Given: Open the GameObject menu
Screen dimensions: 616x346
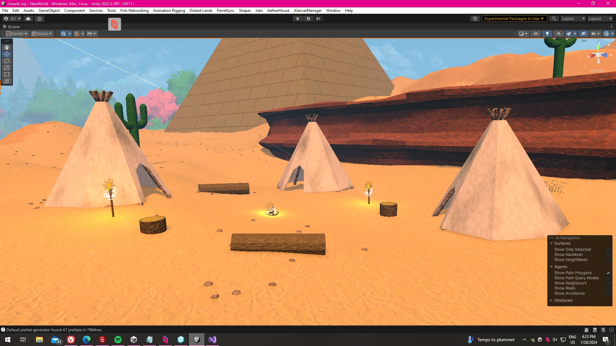Looking at the screenshot, I should tap(49, 11).
